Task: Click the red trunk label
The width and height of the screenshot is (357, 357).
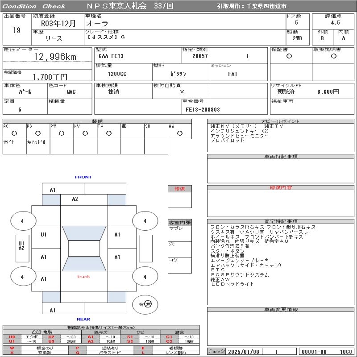Action: pos(83,277)
